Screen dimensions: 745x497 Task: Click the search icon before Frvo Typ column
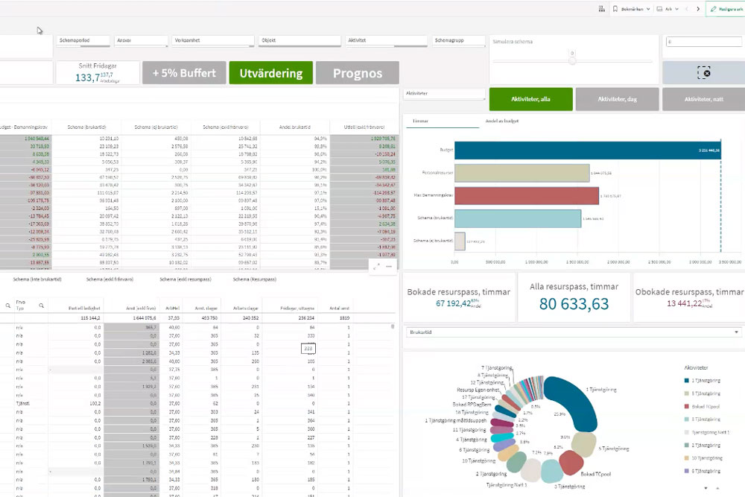click(7, 305)
